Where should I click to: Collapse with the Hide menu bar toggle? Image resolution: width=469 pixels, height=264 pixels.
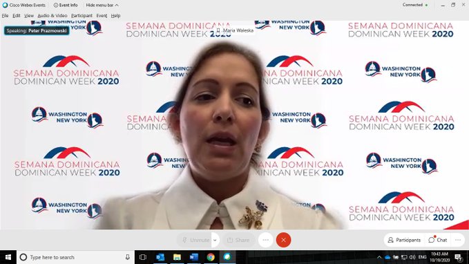point(102,5)
